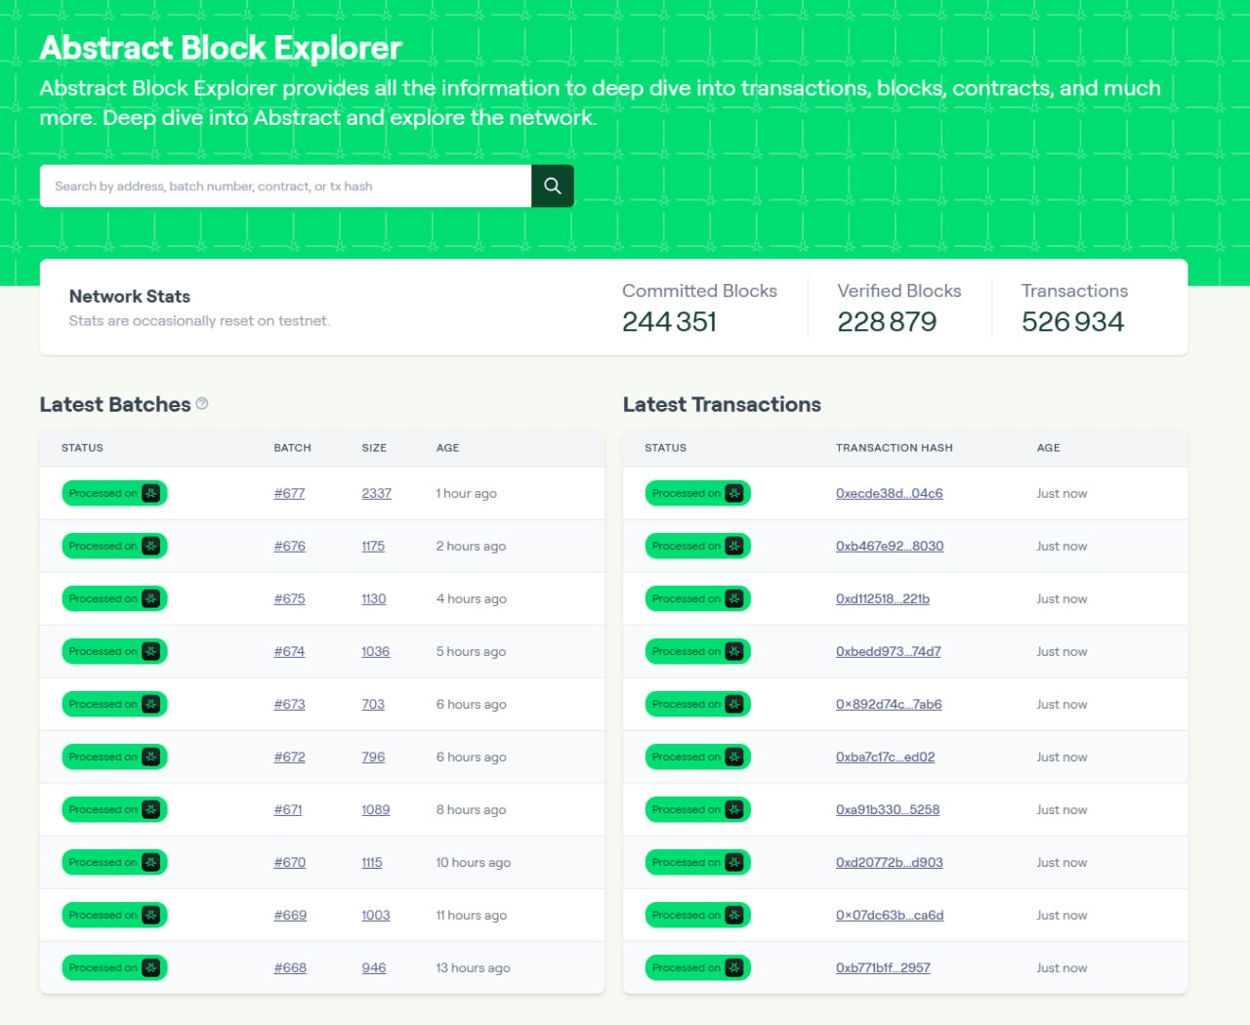The width and height of the screenshot is (1250, 1025).
Task: Open batch #674 link
Action: pyautogui.click(x=289, y=651)
